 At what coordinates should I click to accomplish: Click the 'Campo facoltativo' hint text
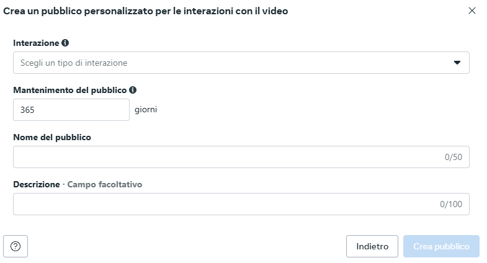[104, 184]
